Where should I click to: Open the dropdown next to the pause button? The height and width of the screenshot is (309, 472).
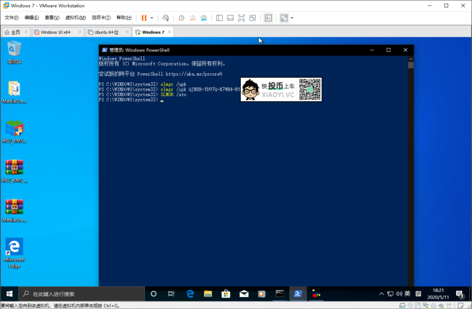pos(152,18)
